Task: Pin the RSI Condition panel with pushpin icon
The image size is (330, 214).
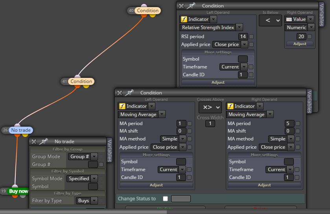Action: tap(191, 6)
